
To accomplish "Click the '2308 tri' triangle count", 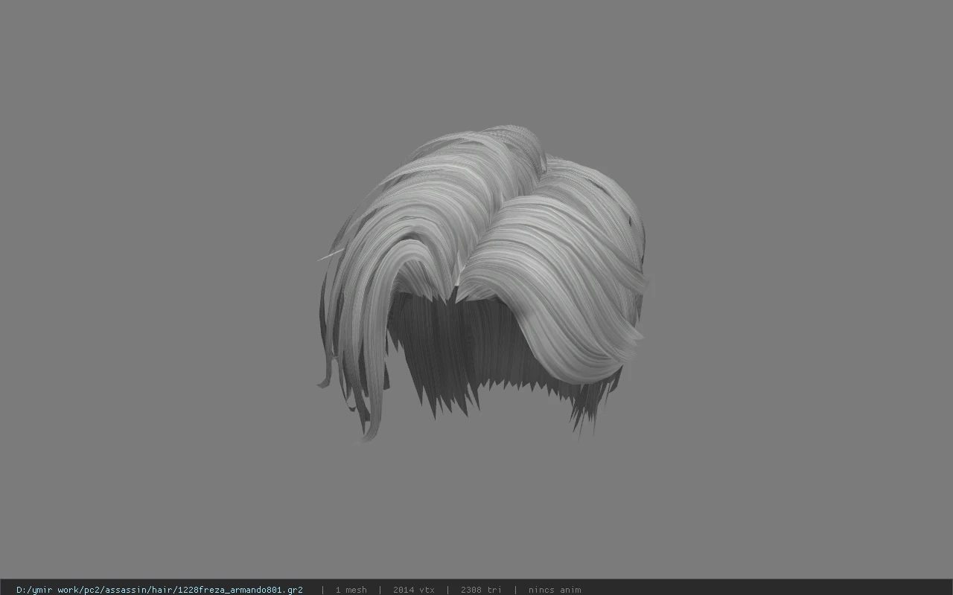I will (x=481, y=590).
